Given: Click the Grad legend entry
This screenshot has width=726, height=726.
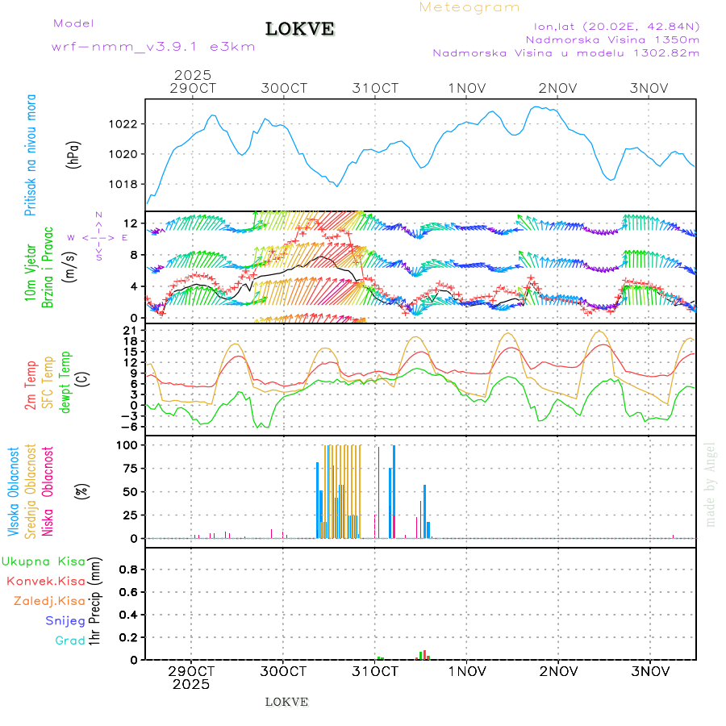Looking at the screenshot, I should (x=70, y=641).
